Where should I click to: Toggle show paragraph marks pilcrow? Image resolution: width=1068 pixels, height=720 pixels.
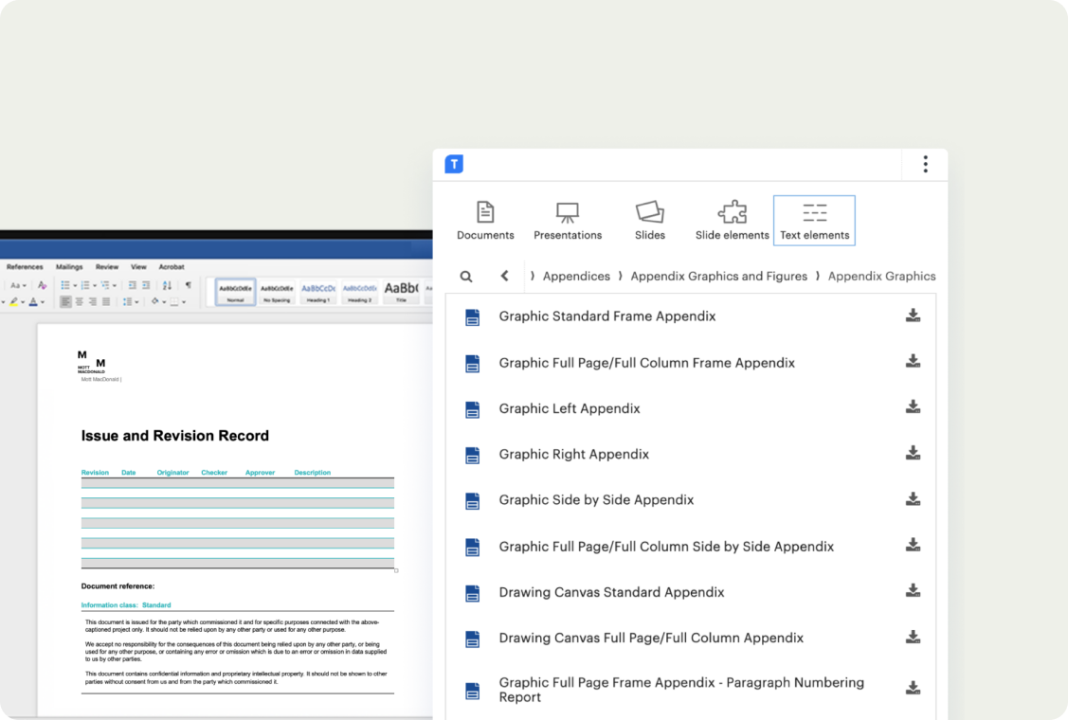pos(188,285)
